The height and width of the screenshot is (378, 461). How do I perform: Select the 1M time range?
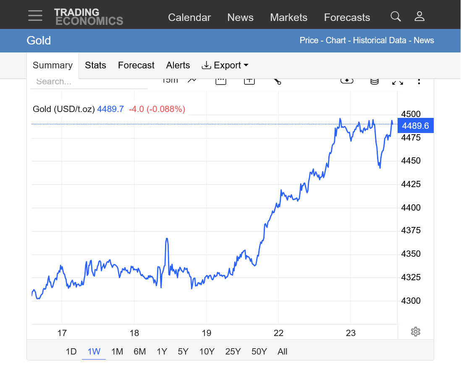tap(117, 352)
